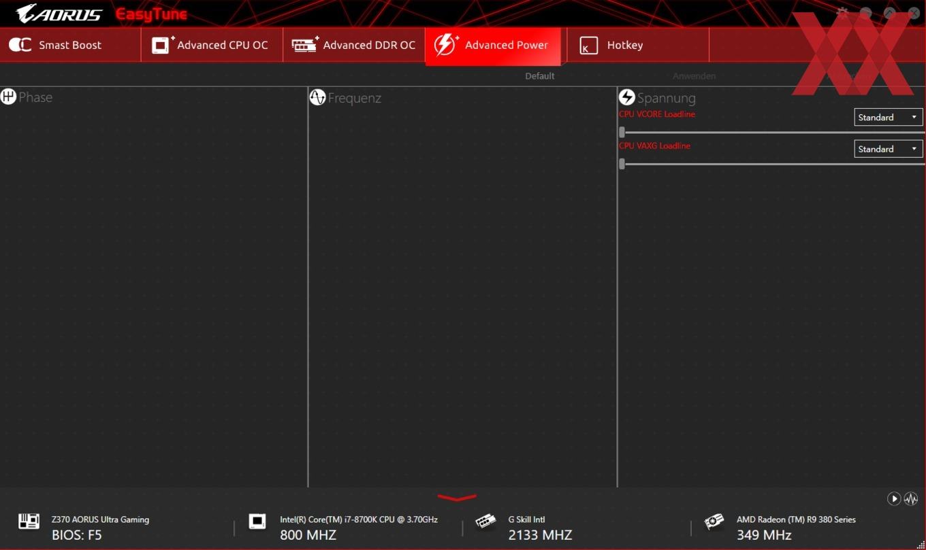Open the settings gear in title bar

click(843, 12)
